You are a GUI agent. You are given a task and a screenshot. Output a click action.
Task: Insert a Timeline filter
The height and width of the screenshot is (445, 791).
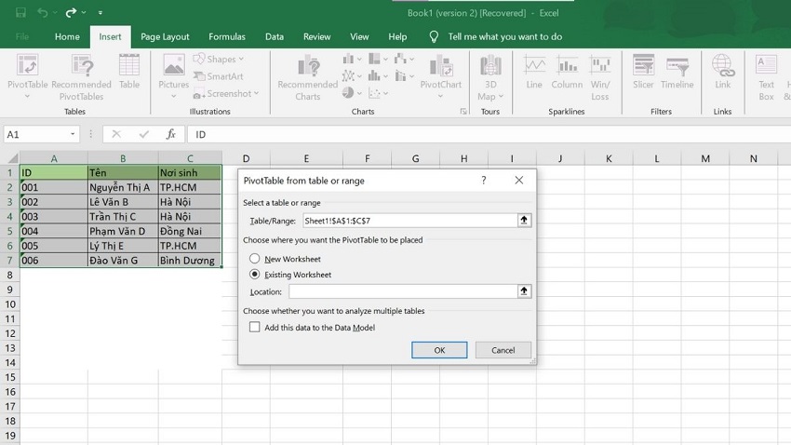pyautogui.click(x=677, y=73)
